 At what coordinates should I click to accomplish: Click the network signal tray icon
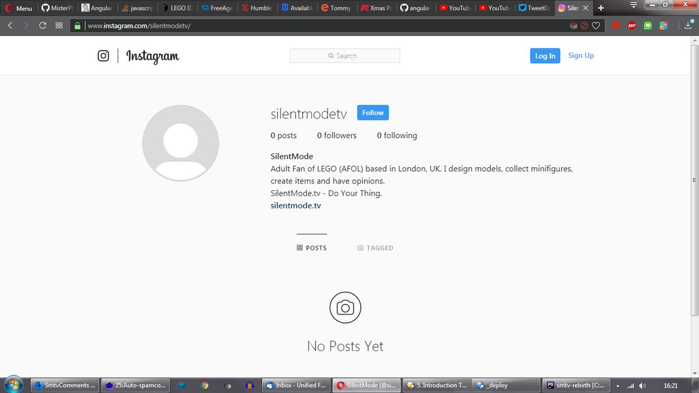coord(630,385)
